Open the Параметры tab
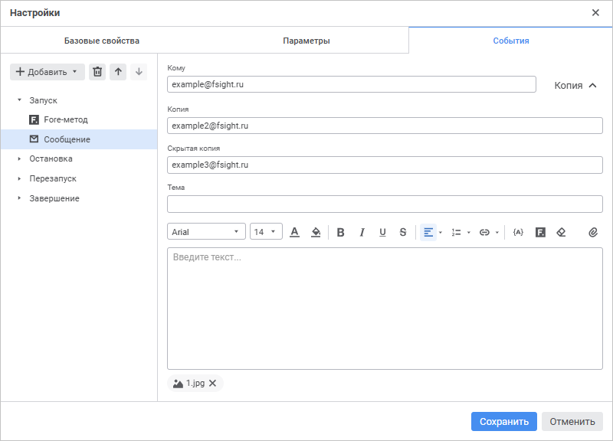The height and width of the screenshot is (441, 613). click(306, 41)
